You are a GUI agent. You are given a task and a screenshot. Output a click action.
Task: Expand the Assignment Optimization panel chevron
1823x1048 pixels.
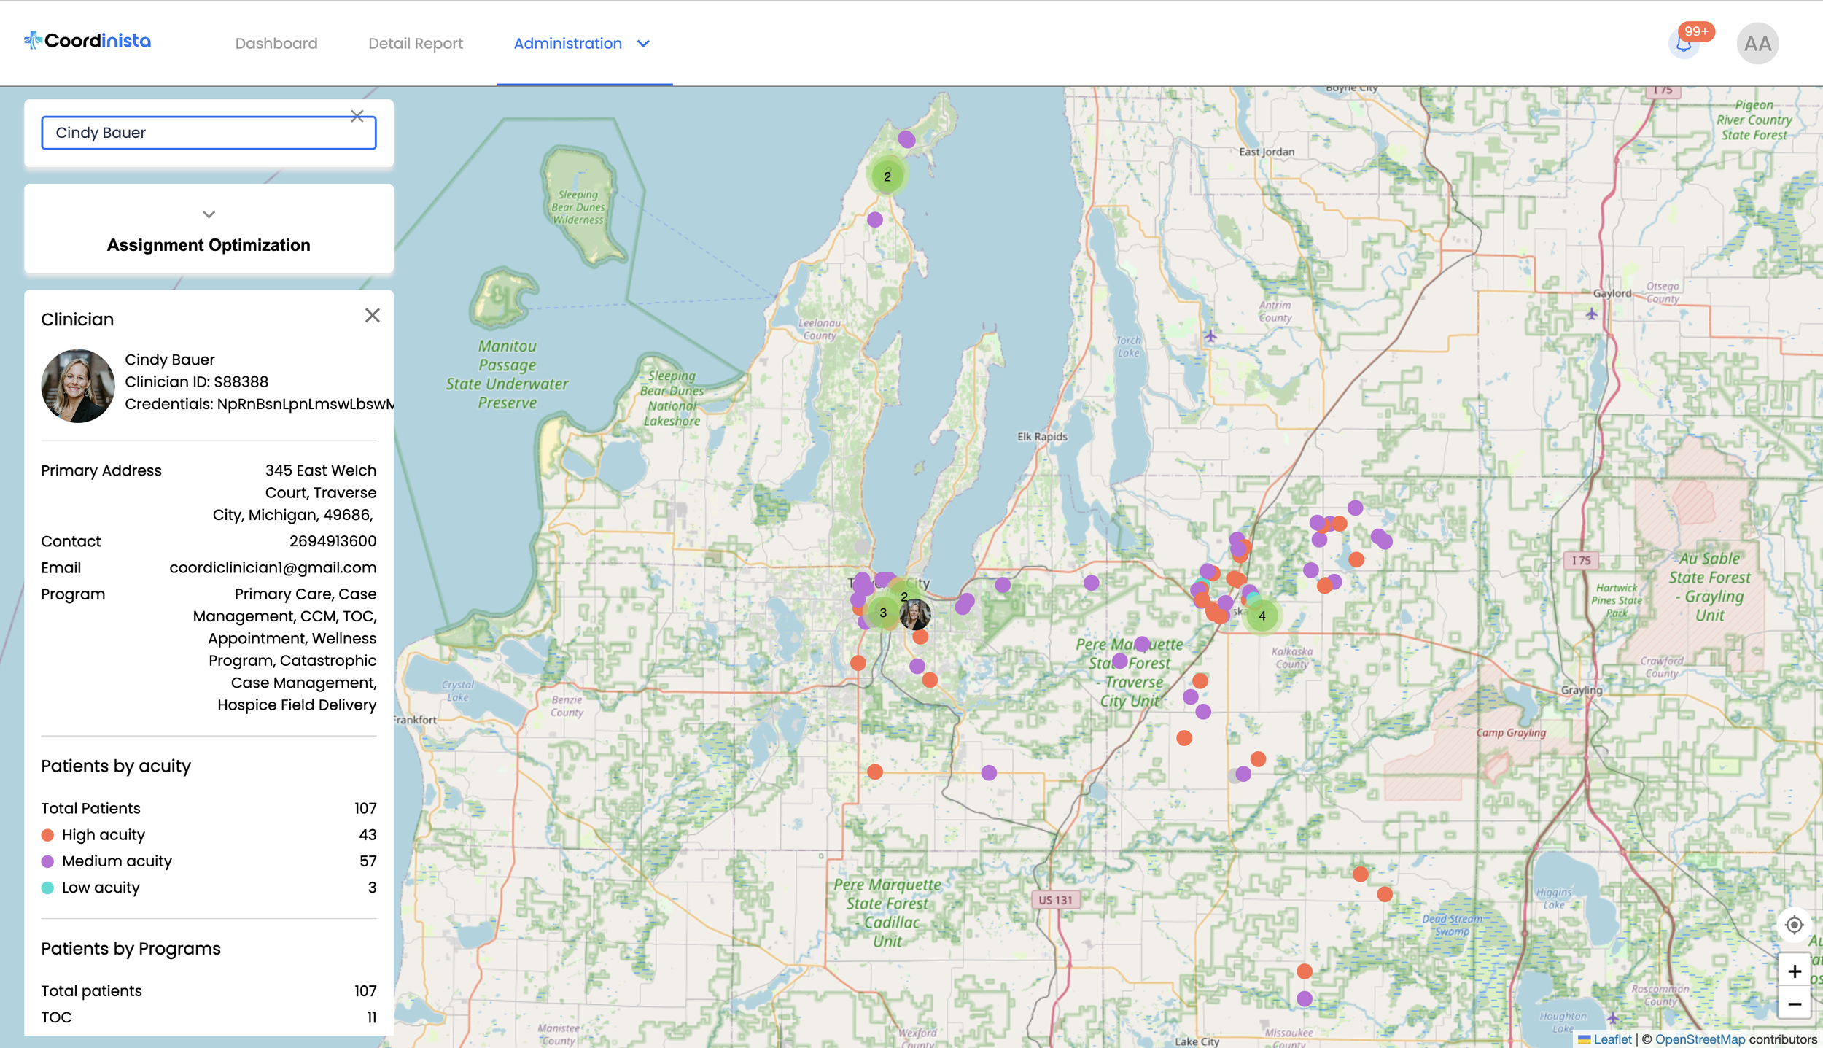click(x=209, y=214)
